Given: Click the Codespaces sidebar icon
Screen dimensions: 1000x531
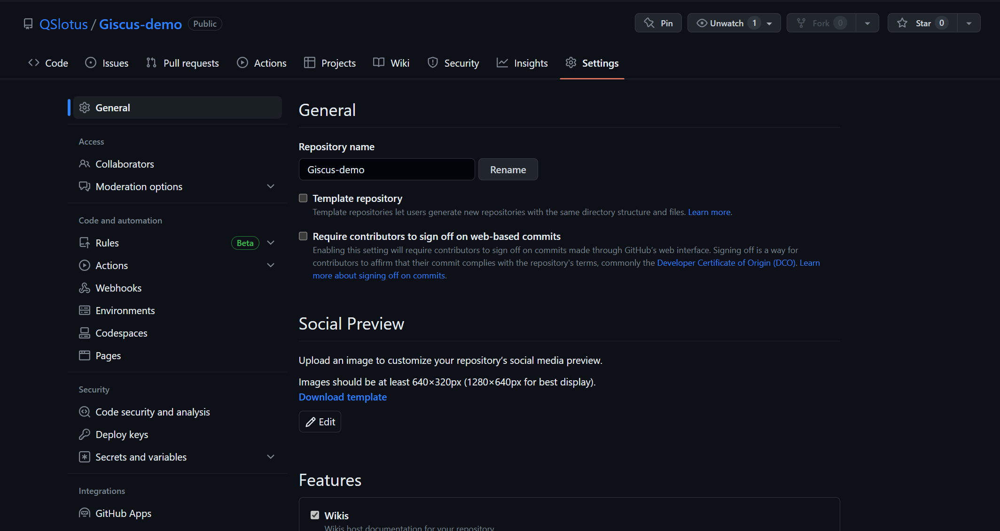Looking at the screenshot, I should pyautogui.click(x=85, y=333).
